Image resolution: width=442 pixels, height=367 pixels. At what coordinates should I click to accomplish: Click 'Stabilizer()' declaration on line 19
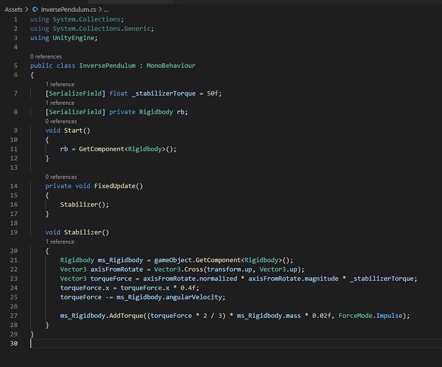point(86,233)
